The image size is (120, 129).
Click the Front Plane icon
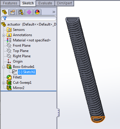pos(9,46)
